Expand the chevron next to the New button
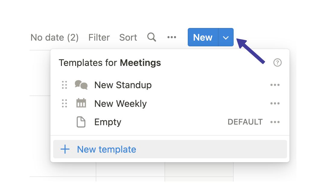Screen dimensions: 326x195 [226, 37]
